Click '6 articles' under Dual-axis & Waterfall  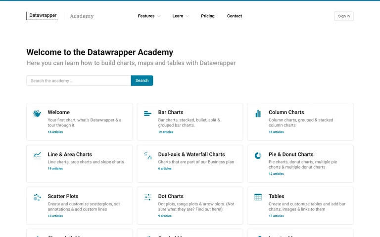click(x=165, y=168)
